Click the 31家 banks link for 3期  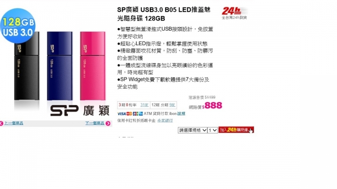(144, 105)
